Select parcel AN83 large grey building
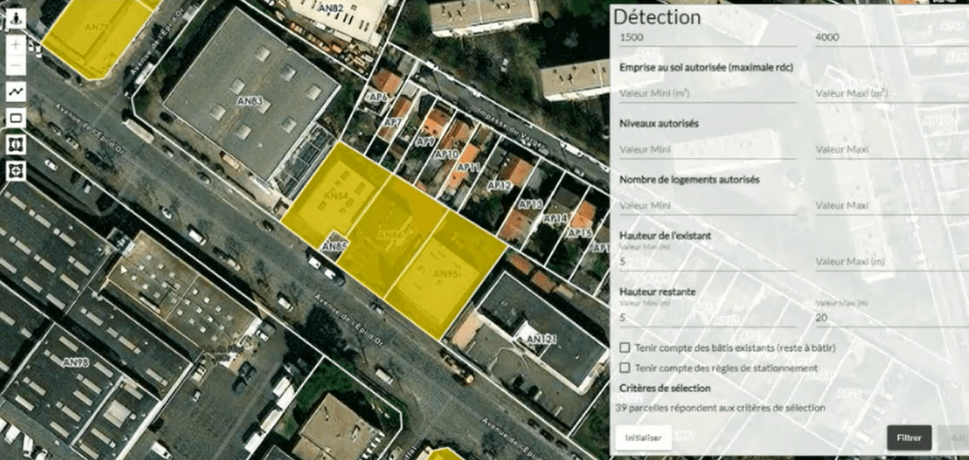 250,100
